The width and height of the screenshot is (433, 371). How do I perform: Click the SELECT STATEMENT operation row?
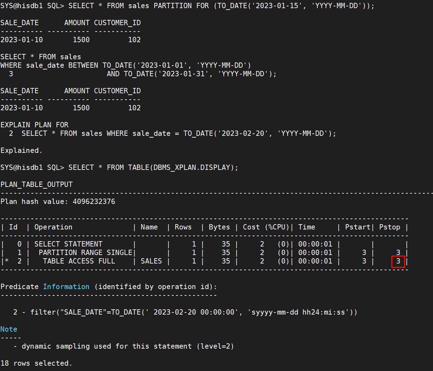click(68, 244)
